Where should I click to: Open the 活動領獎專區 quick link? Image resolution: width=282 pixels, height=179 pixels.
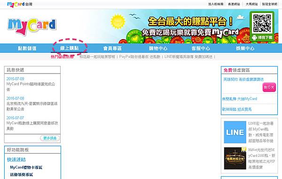22,175
